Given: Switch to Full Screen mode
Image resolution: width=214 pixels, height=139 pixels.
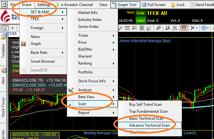Looking at the screenshot, I should [x=154, y=5].
